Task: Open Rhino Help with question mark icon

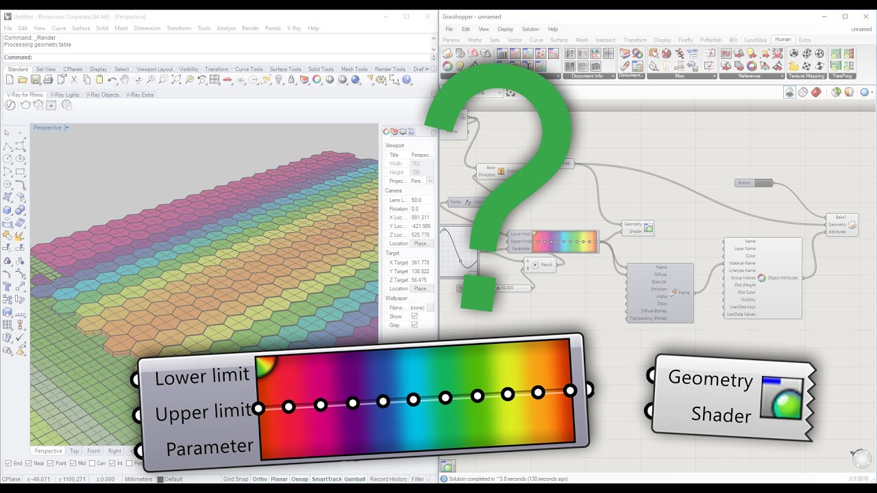Action: coord(407,80)
